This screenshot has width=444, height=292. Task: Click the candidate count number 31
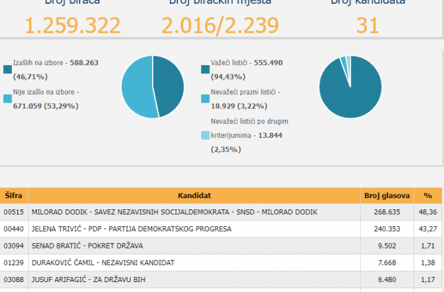click(368, 25)
